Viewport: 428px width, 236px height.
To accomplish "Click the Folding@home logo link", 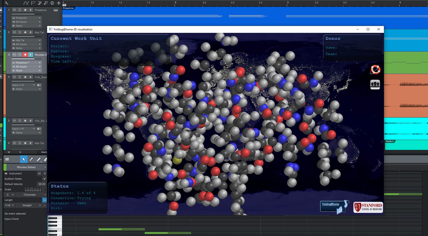I will tap(334, 207).
